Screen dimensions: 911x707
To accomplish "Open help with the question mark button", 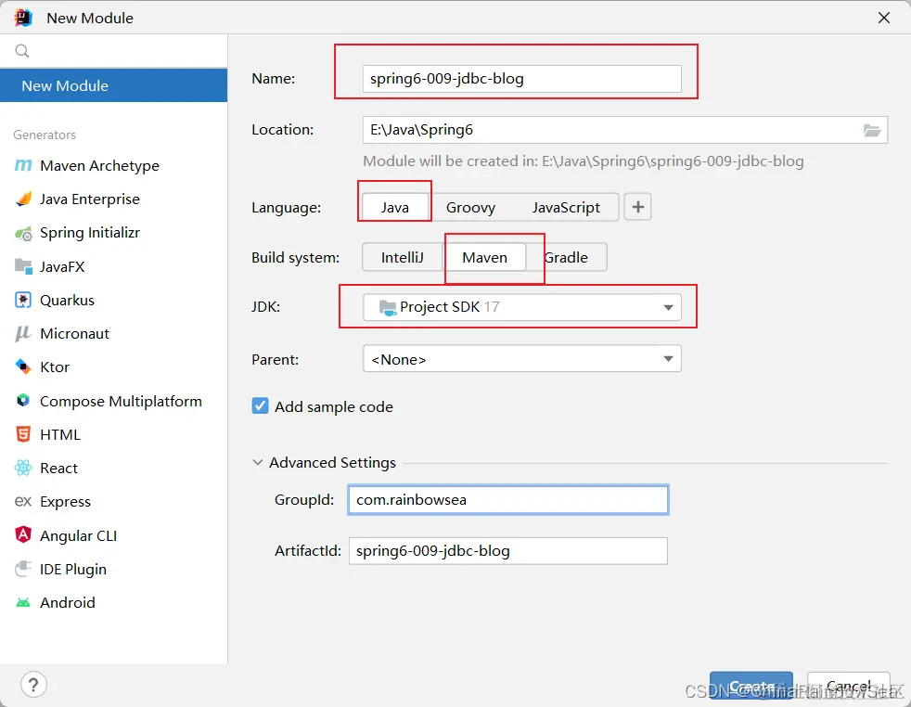I will click(33, 685).
